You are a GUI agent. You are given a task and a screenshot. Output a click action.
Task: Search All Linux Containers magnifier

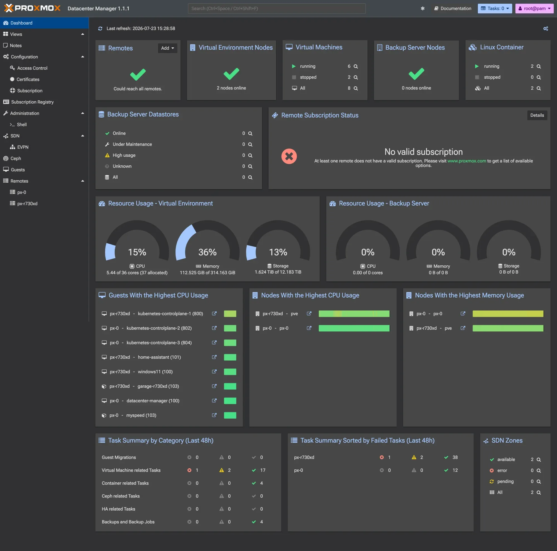pos(538,88)
